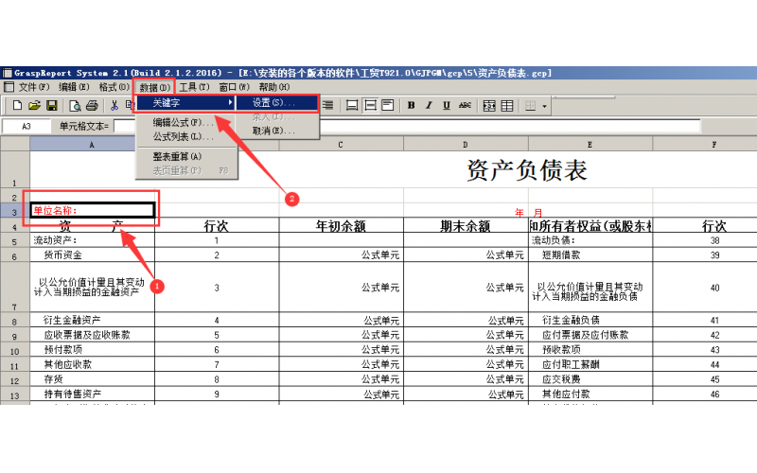
Task: Click the Save disk icon
Action: click(x=52, y=105)
